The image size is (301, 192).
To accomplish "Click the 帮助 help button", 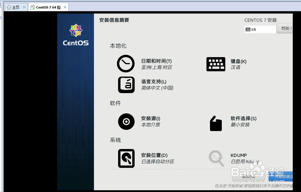I will pos(285,28).
